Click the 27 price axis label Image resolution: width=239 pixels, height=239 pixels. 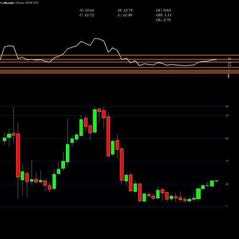click(227, 116)
